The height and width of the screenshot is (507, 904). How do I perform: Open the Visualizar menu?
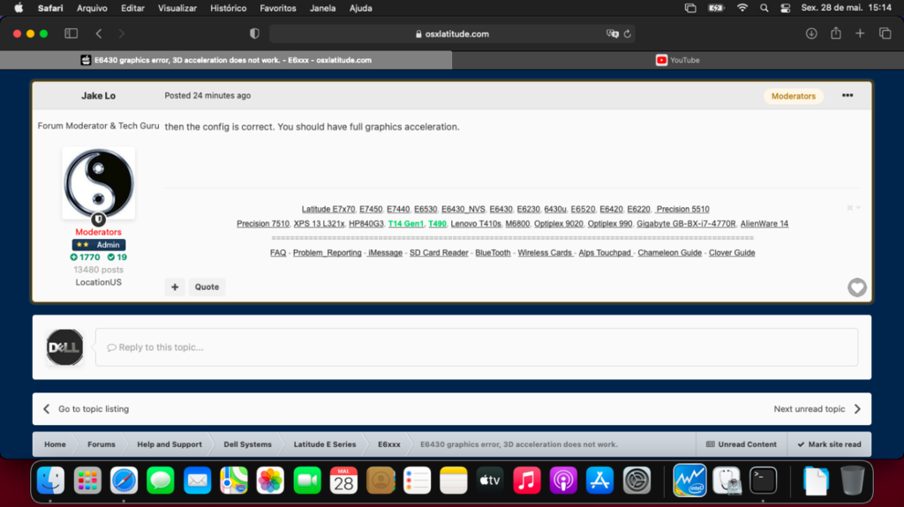coord(177,8)
